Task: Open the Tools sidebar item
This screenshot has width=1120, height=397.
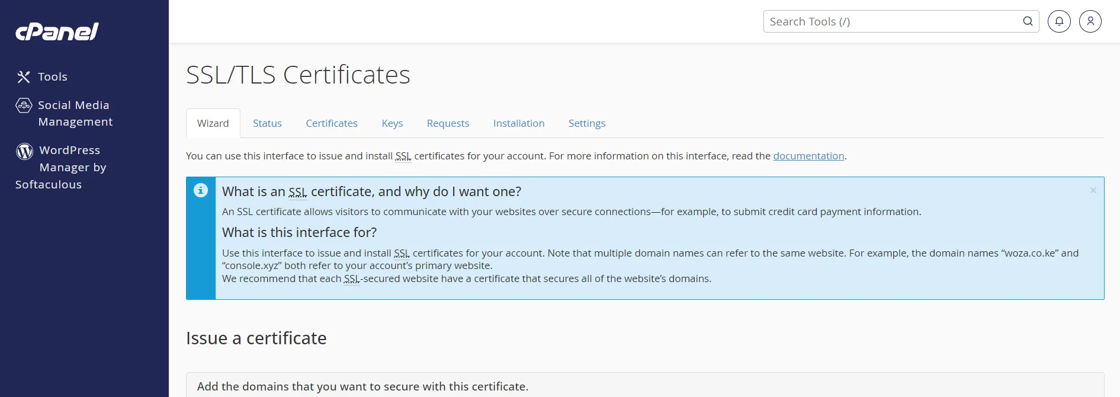Action: (x=53, y=77)
